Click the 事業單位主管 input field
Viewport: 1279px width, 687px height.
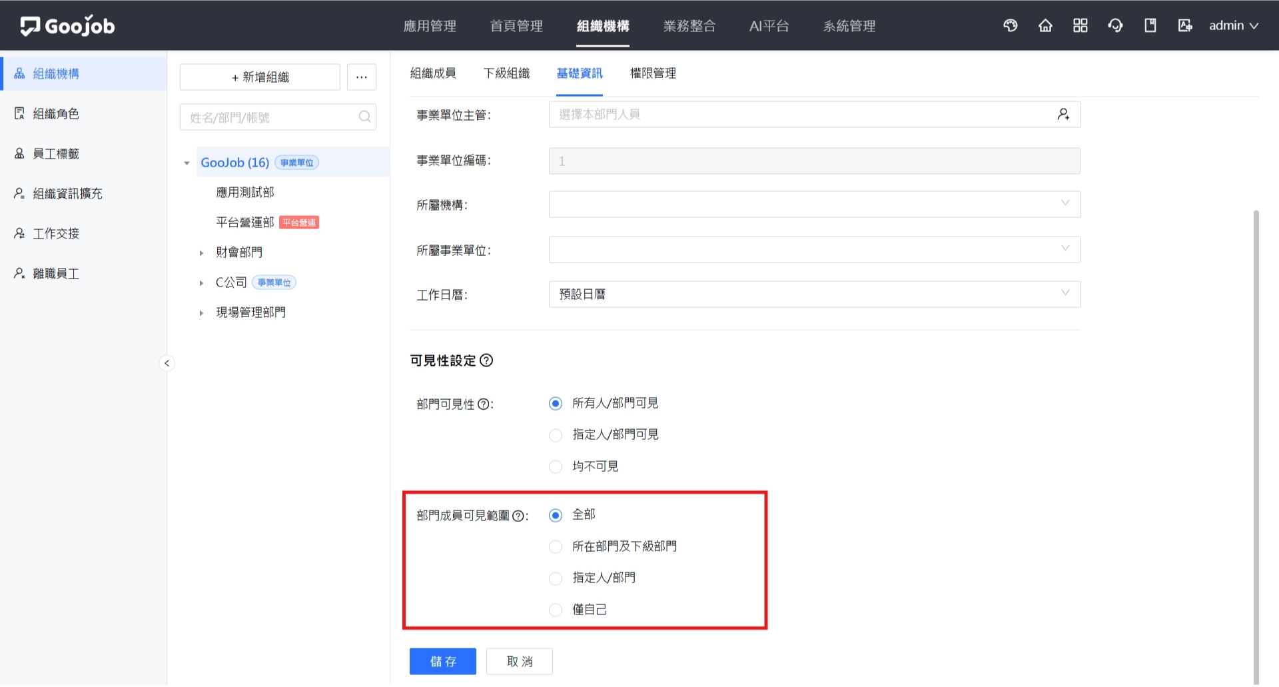click(815, 115)
